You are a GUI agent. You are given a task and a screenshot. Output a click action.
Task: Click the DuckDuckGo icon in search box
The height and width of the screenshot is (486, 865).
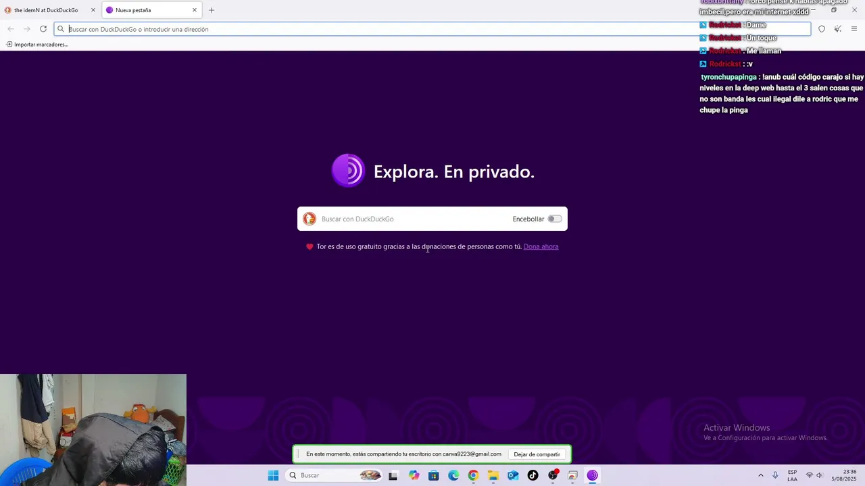coord(310,219)
